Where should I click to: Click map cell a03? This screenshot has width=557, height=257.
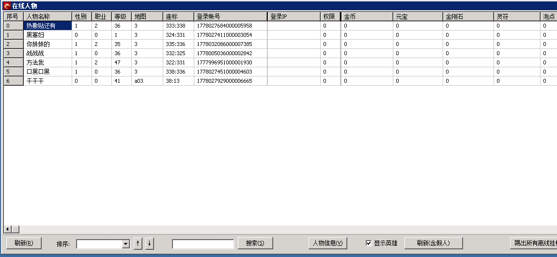147,81
